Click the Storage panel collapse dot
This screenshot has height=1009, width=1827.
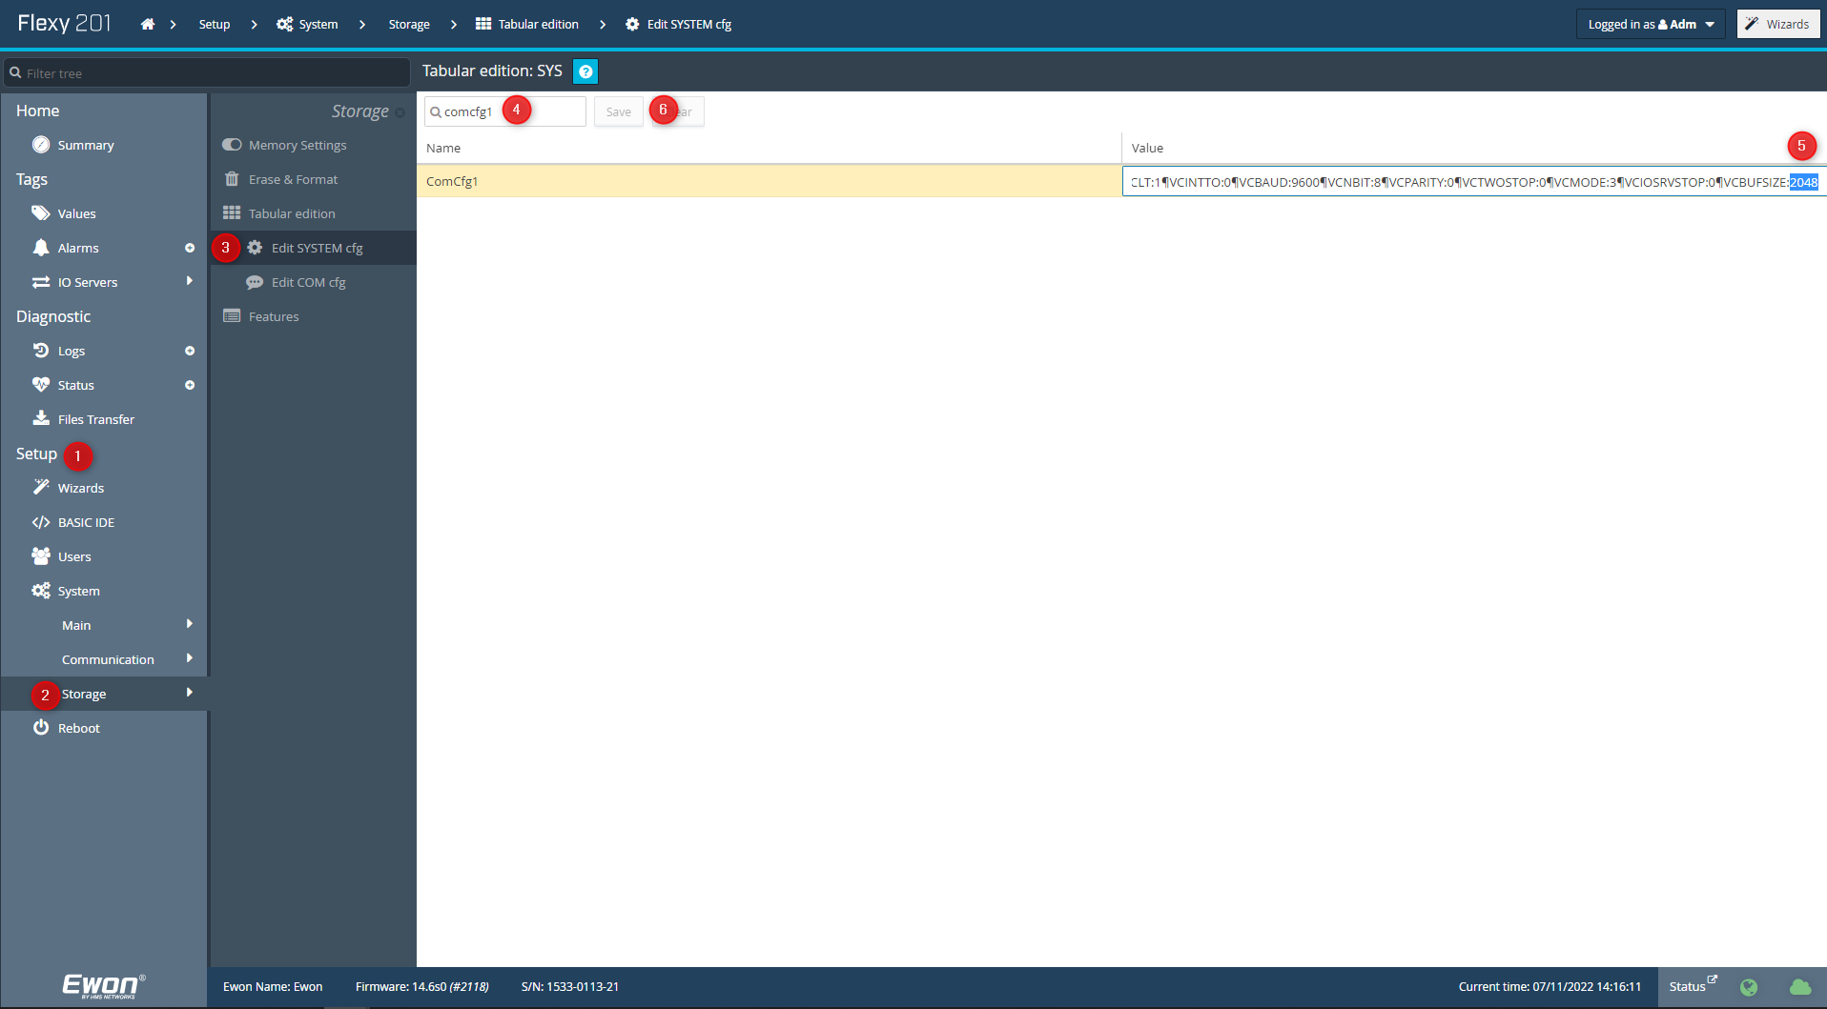coord(400,112)
